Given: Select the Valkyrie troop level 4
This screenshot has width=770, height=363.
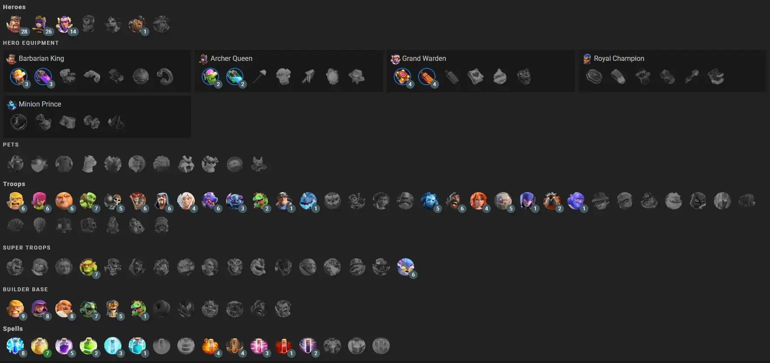Looking at the screenshot, I should 479,201.
